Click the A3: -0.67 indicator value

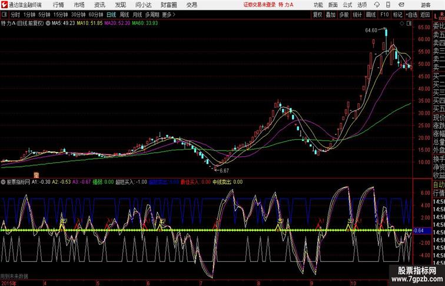(82, 182)
